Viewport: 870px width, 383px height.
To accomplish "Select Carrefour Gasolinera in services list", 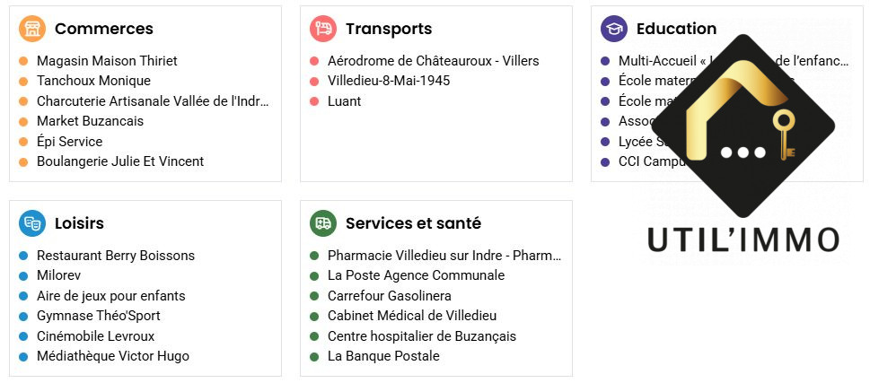I will pyautogui.click(x=390, y=296).
